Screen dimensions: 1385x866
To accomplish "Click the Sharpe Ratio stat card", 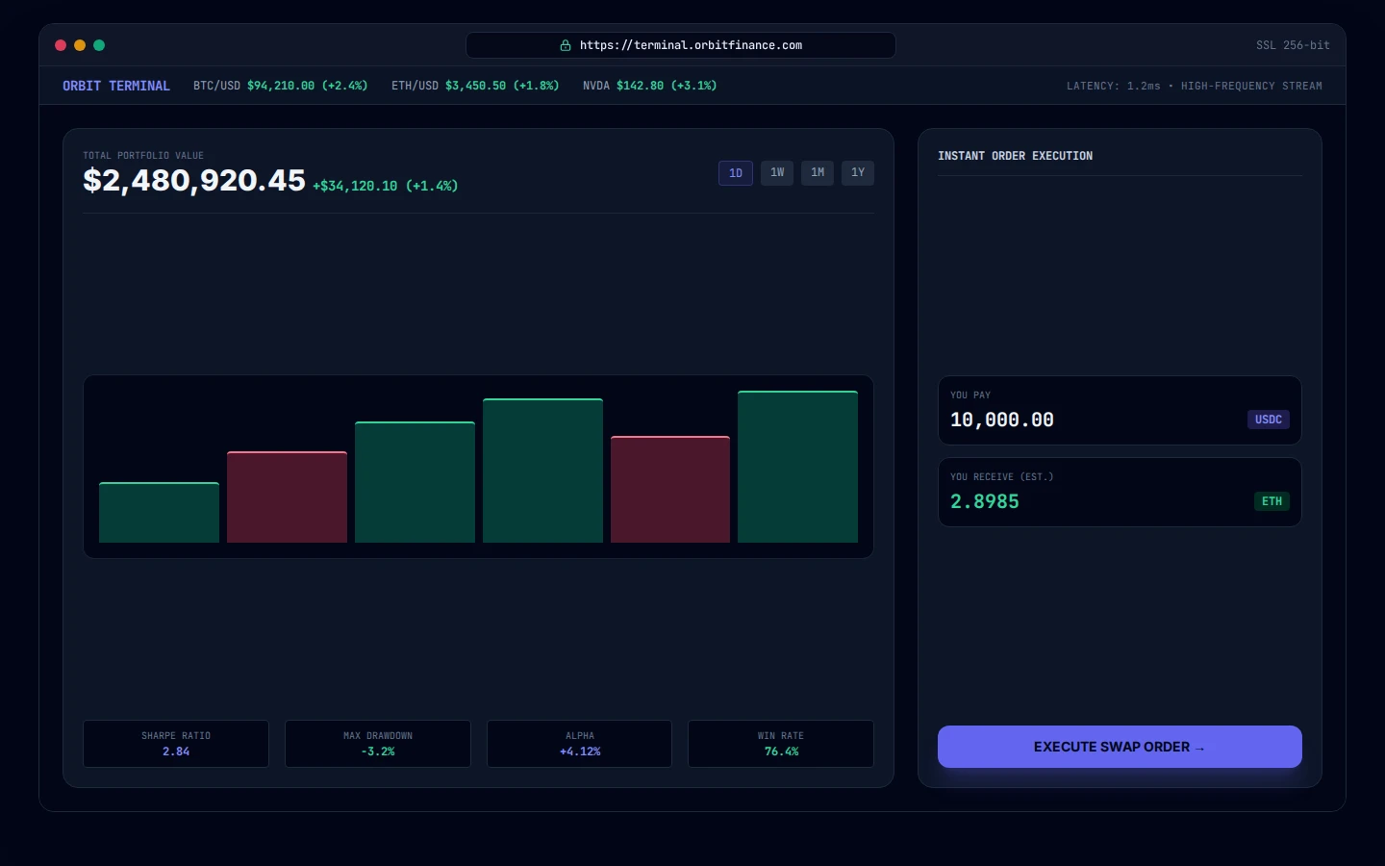I will pos(176,744).
